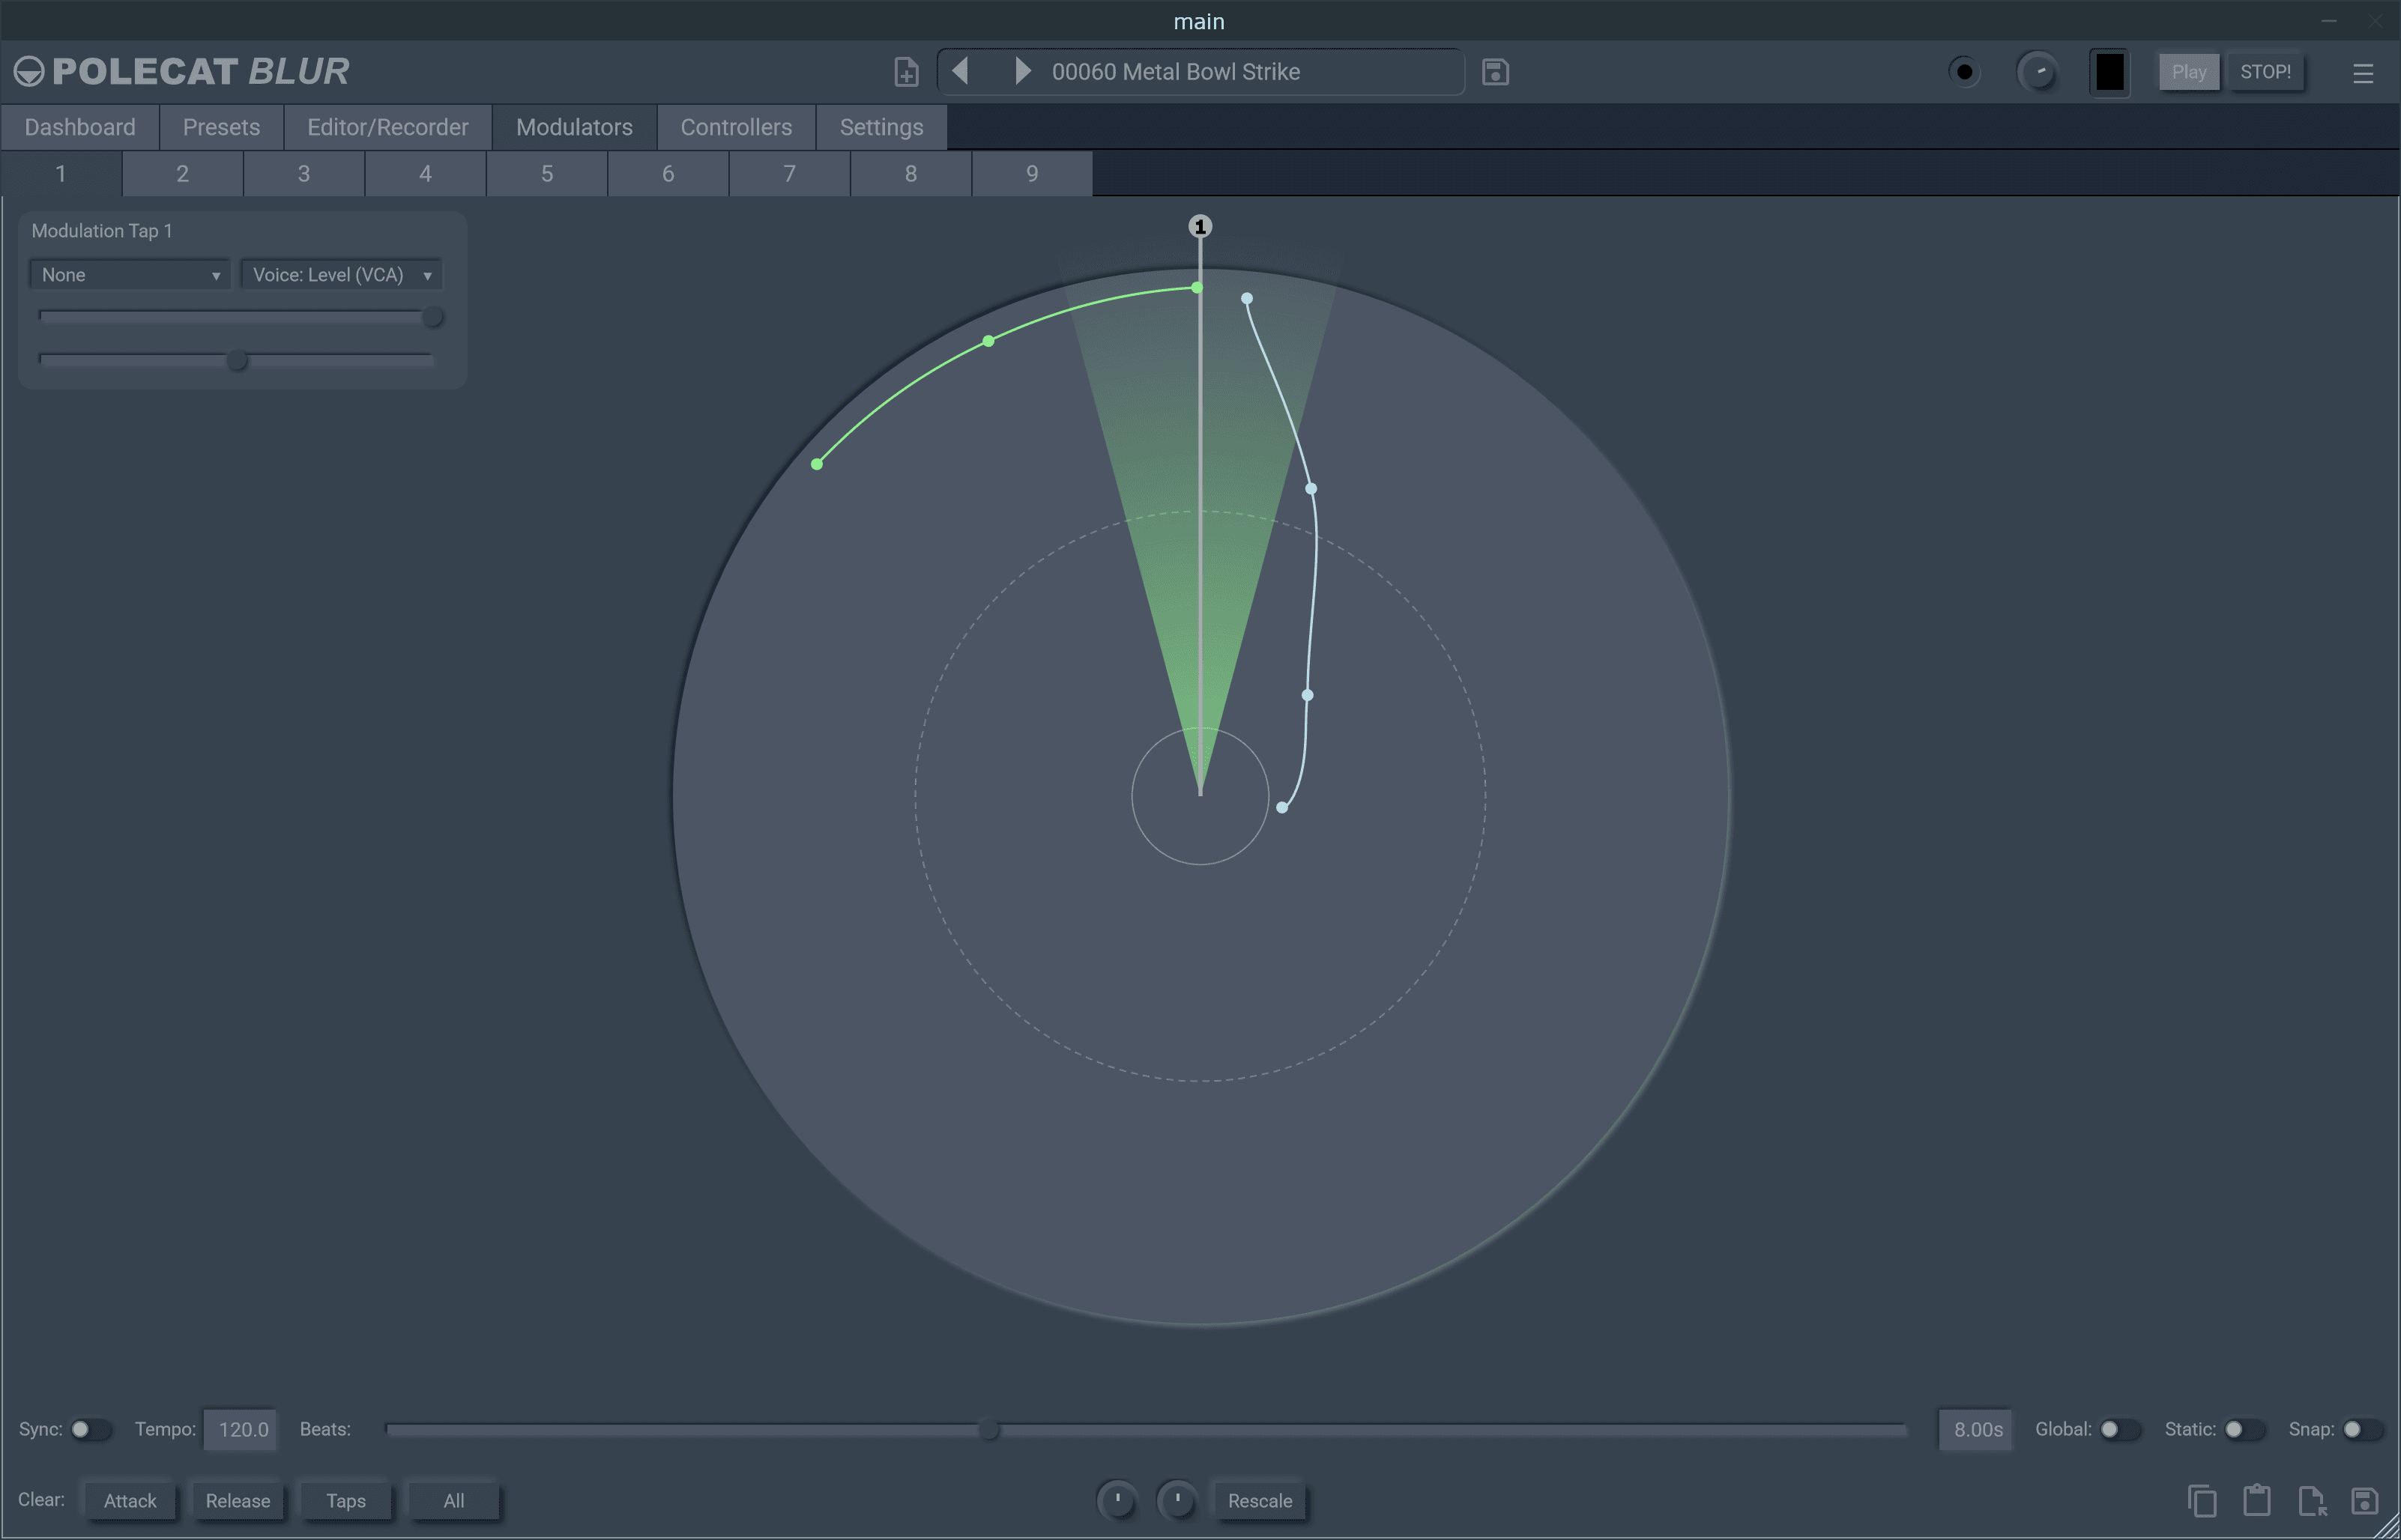Open the Settings tab
Viewport: 2401px width, 1540px height.
coord(881,127)
